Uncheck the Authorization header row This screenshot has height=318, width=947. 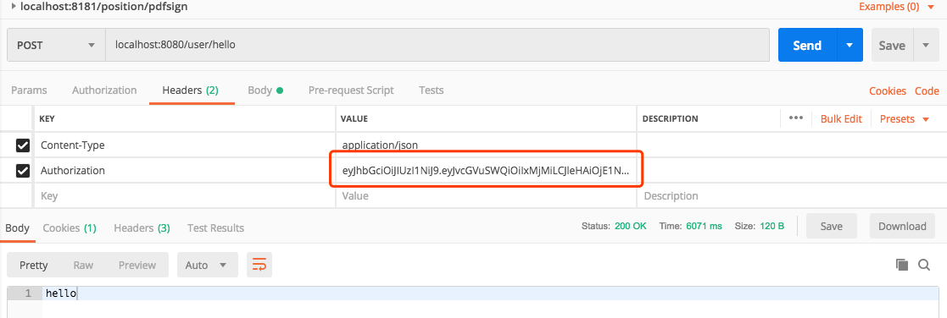23,171
